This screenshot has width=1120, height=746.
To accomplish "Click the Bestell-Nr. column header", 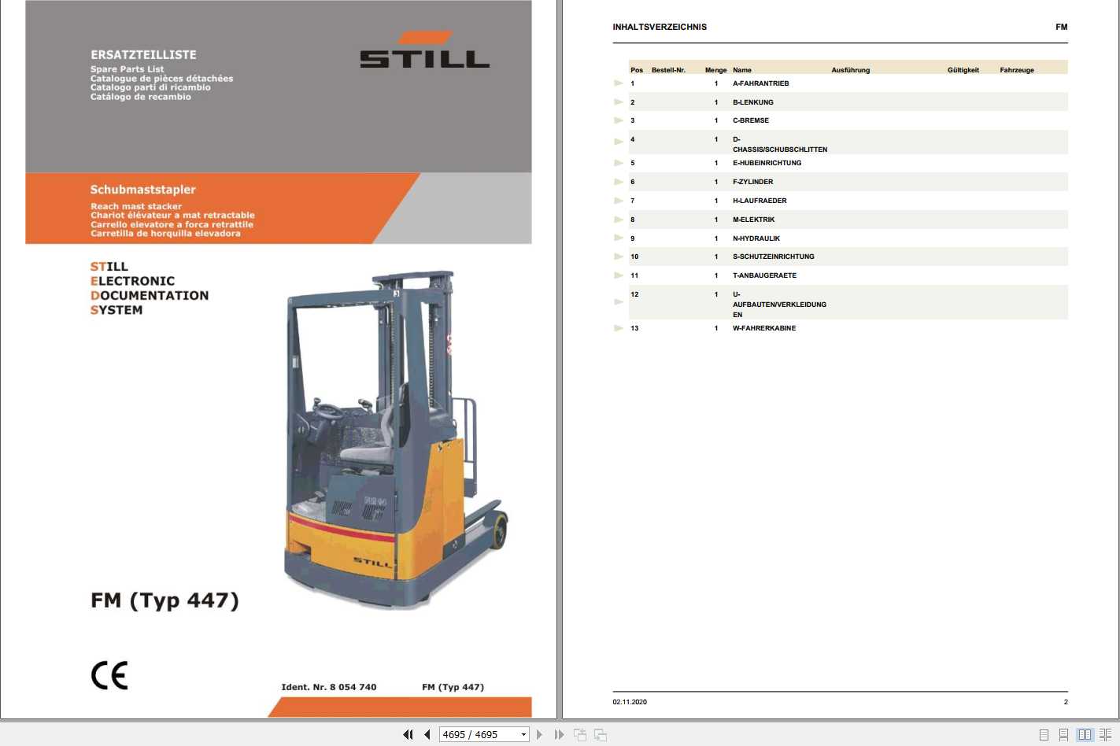I will pyautogui.click(x=668, y=70).
